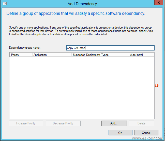Click the Application column header
Image resolution: width=165 pixels, height=141 pixels.
click(x=52, y=55)
